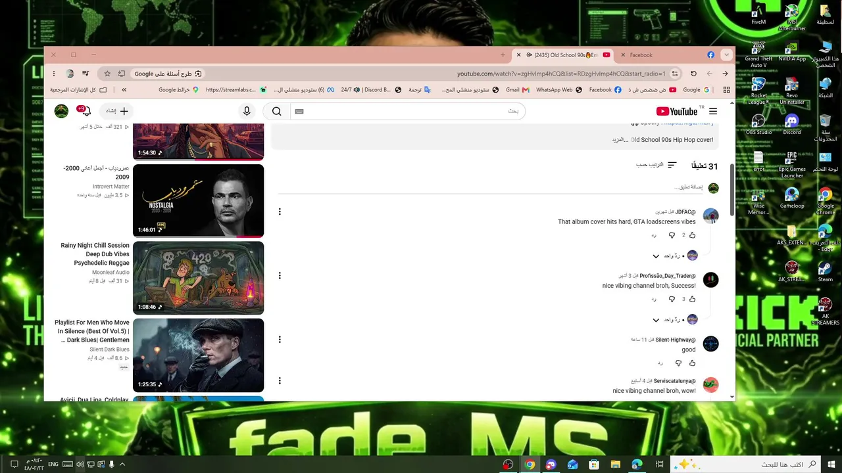Image resolution: width=842 pixels, height=473 pixels.
Task: Open the Google Maps bookmark
Action: pos(178,90)
